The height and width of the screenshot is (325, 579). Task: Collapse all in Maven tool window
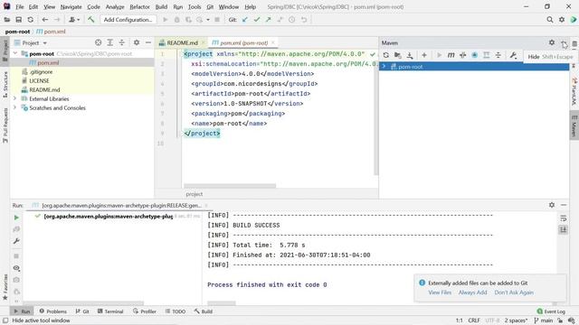click(x=498, y=55)
